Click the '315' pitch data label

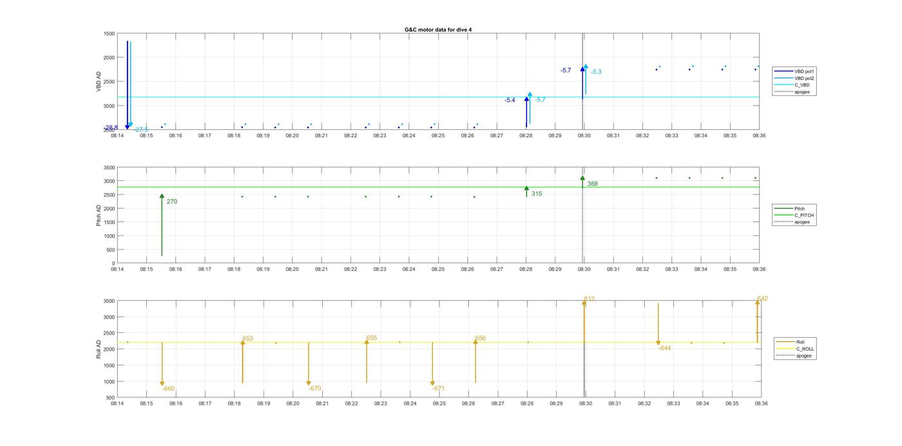[537, 194]
